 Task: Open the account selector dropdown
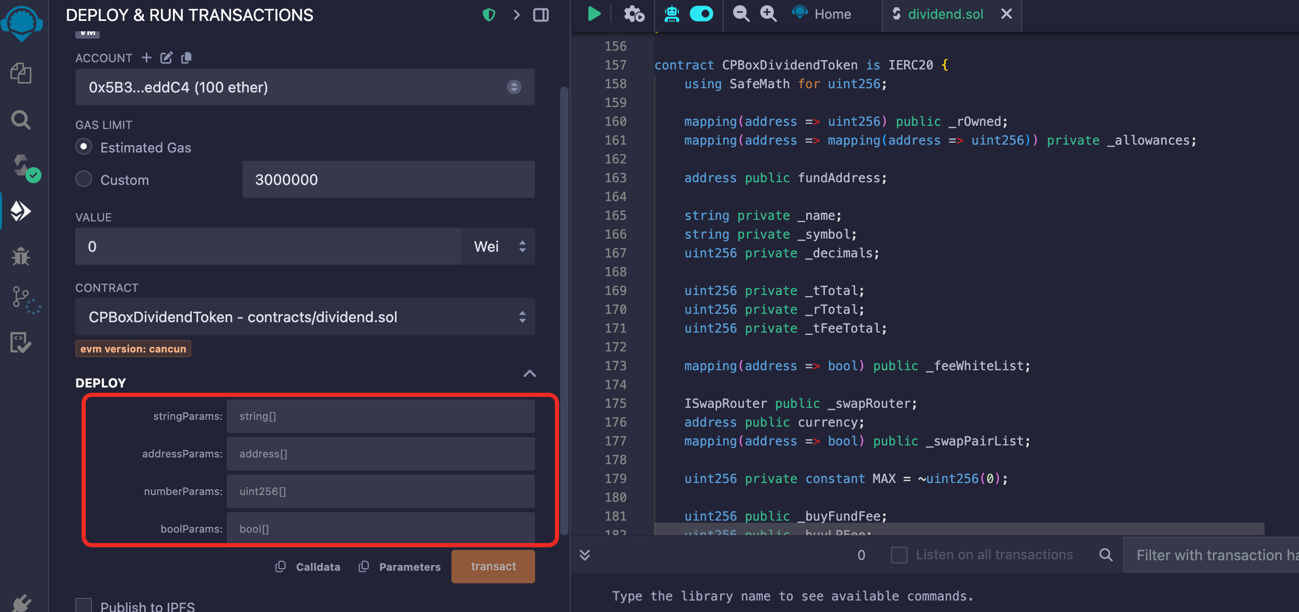tap(305, 87)
